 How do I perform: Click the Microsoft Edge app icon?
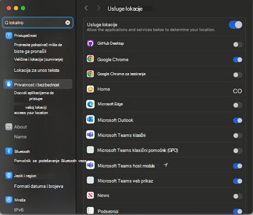tap(90, 104)
